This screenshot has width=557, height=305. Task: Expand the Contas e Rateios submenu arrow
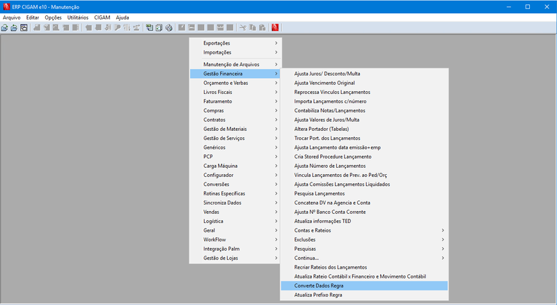[x=443, y=230]
